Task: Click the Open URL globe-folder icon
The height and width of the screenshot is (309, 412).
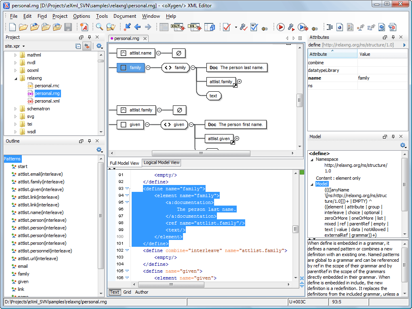Action: (35, 27)
